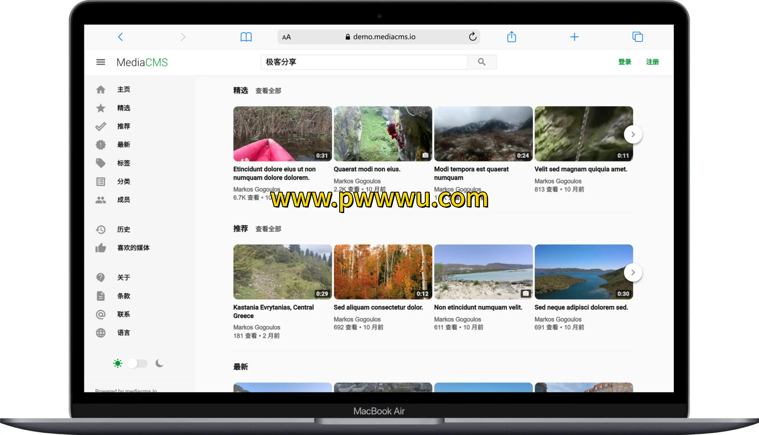Open the 主页 home icon in sidebar

(101, 89)
